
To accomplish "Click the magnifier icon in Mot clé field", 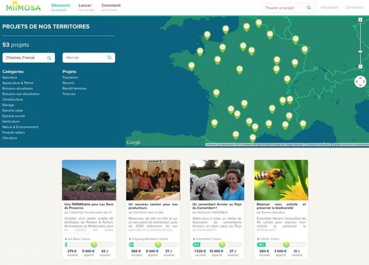I will [109, 58].
